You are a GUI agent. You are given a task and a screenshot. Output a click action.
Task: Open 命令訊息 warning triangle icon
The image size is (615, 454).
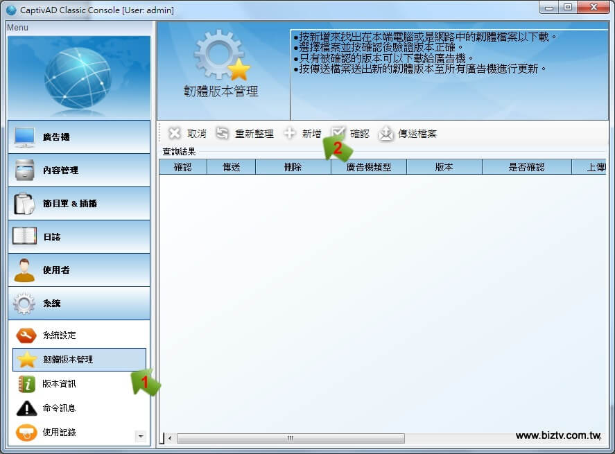[x=26, y=408]
